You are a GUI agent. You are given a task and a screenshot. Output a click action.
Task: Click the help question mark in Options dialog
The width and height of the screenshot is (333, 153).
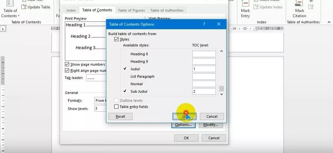pos(204,24)
